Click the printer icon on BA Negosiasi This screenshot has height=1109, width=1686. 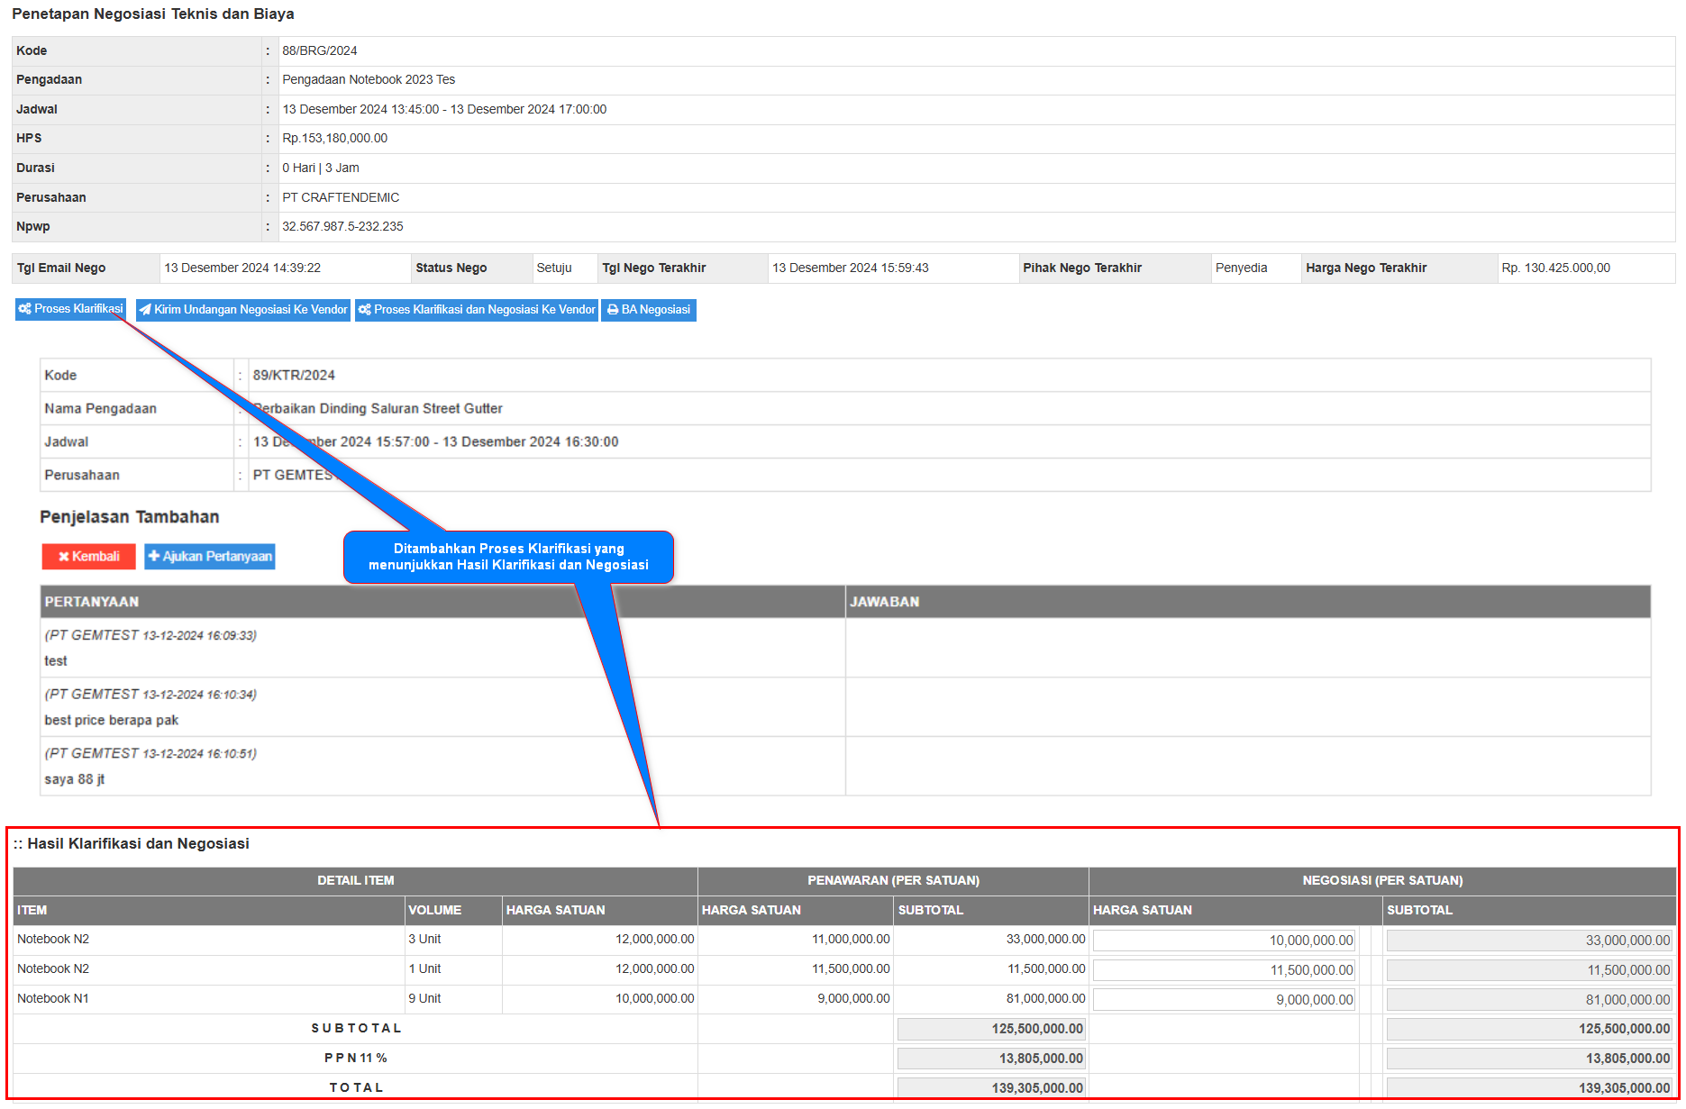coord(613,310)
